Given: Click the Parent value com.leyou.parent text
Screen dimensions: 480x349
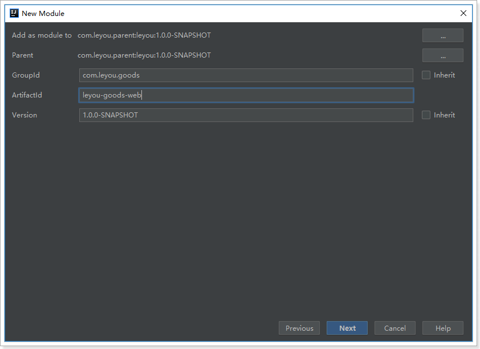Looking at the screenshot, I should [x=144, y=55].
